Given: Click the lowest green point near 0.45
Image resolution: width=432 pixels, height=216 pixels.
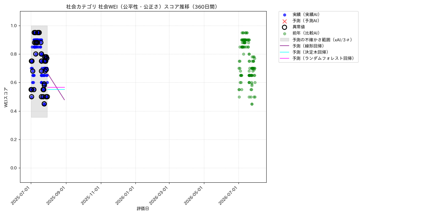Looking at the screenshot, I should point(252,104).
